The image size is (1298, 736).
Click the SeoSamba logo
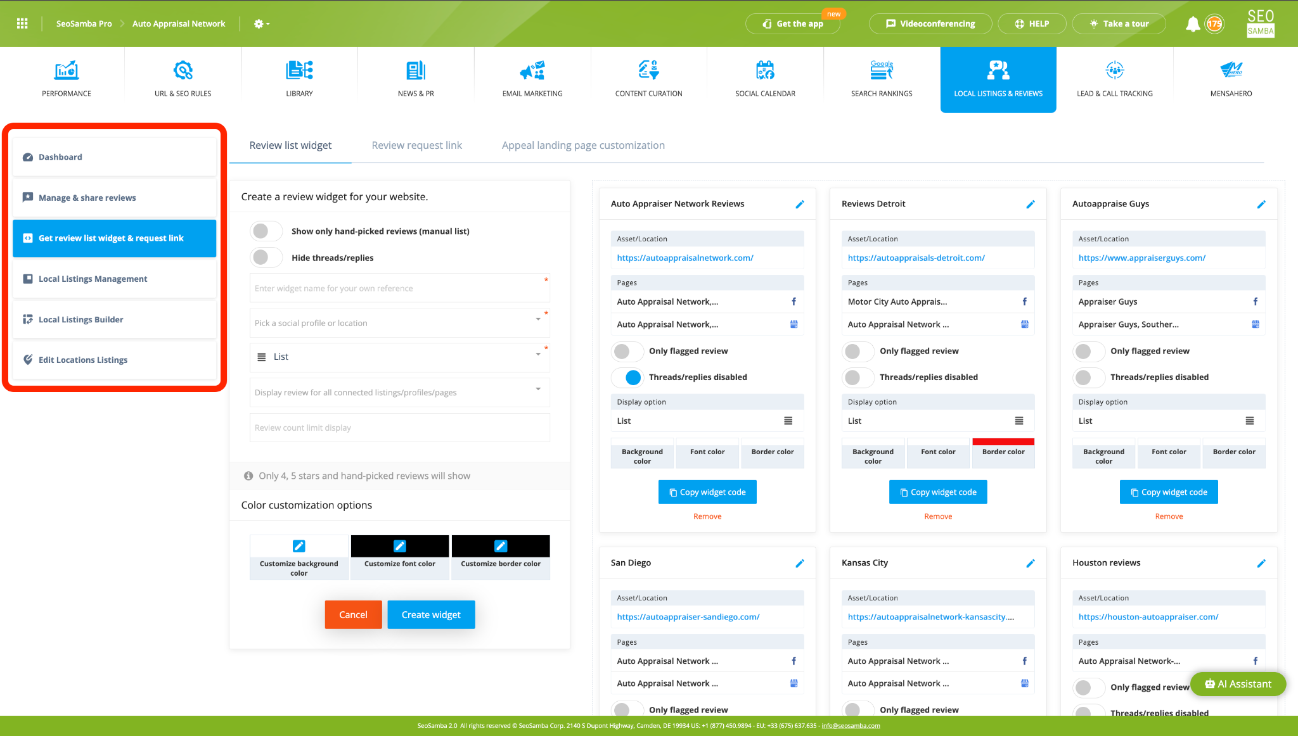pyautogui.click(x=1261, y=23)
